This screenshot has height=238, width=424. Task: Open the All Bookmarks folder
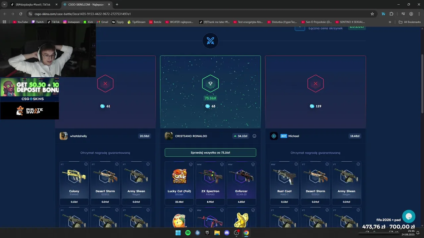(x=410, y=22)
